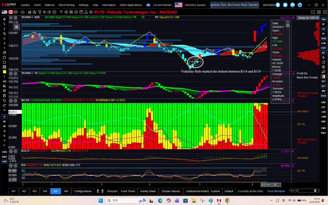
Task: Select the circle drawing tool
Action: pyautogui.click(x=4, y=62)
